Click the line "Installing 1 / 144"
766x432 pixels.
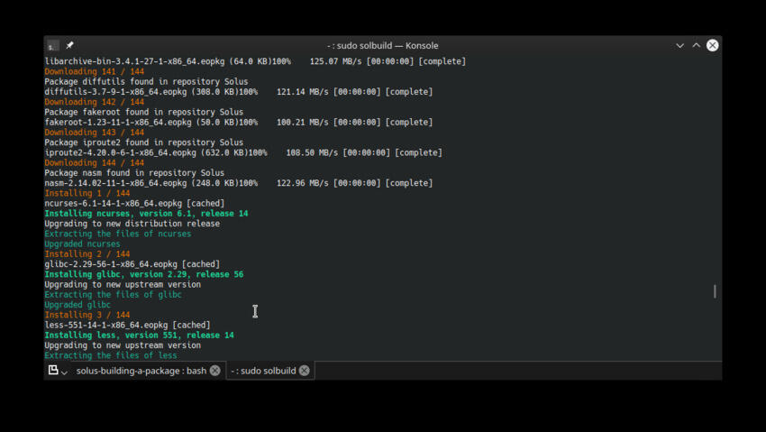87,193
